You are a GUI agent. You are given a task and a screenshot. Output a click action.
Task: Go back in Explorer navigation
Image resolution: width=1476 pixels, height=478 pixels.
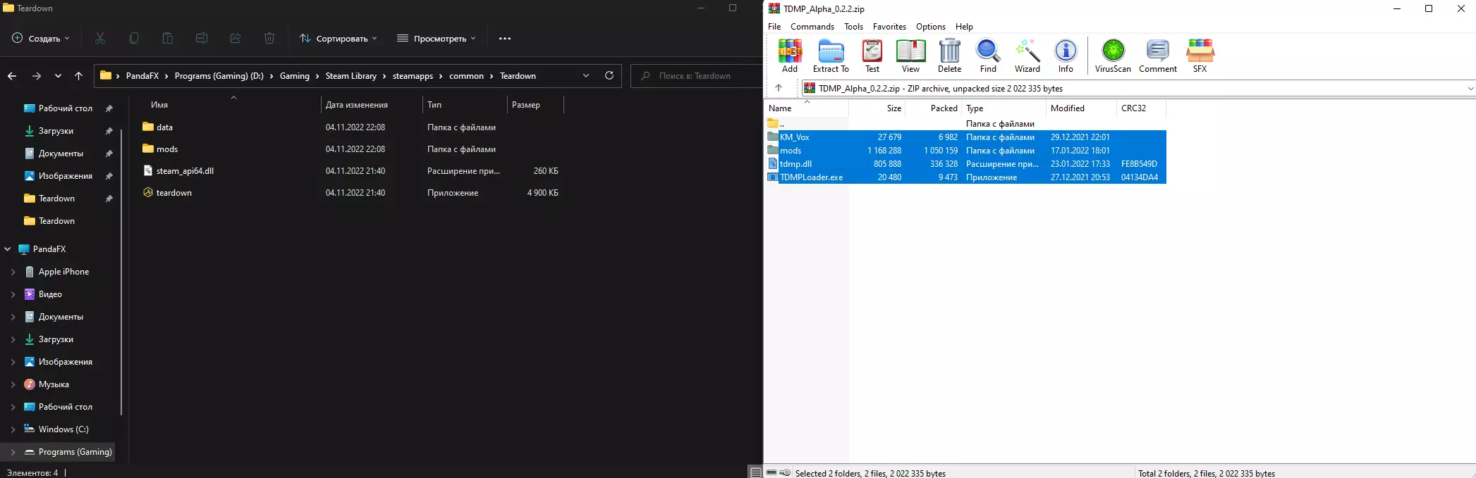[x=12, y=76]
